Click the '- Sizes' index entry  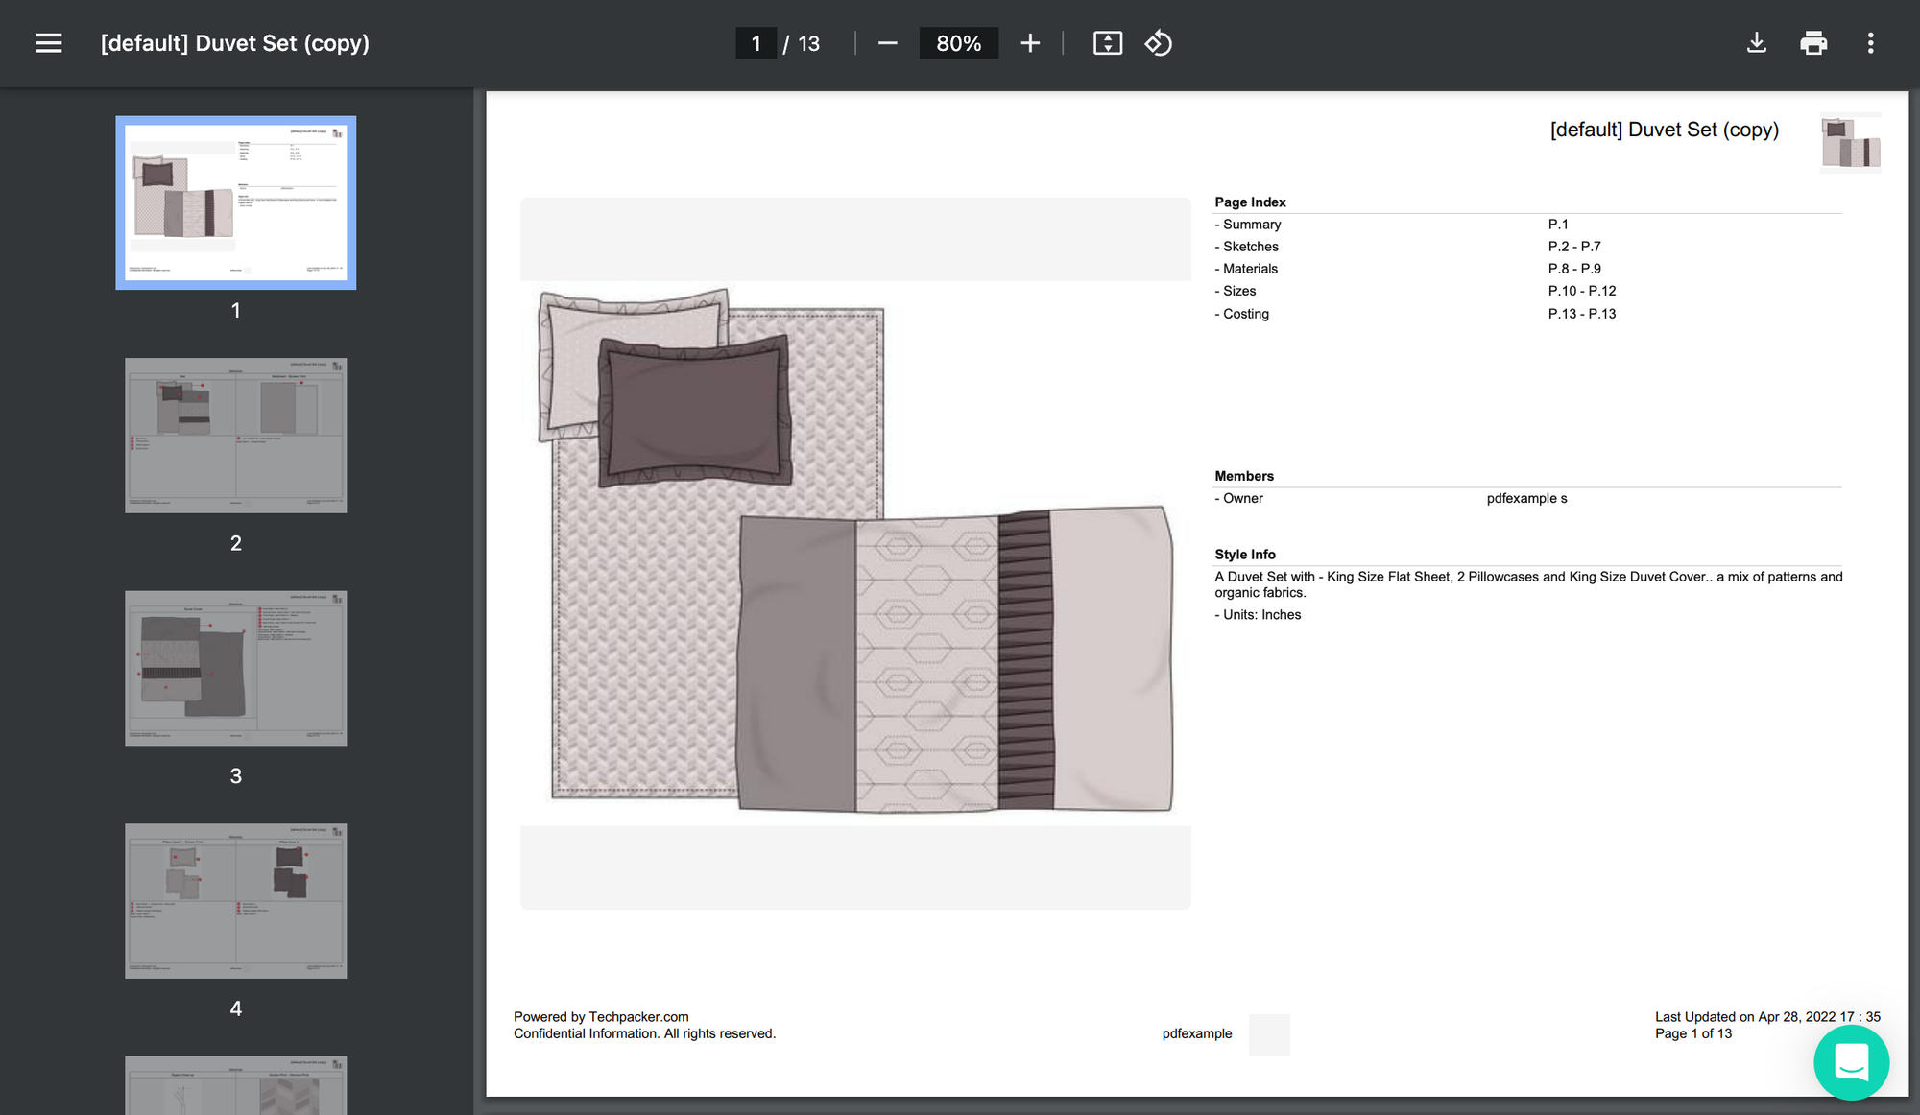point(1236,291)
